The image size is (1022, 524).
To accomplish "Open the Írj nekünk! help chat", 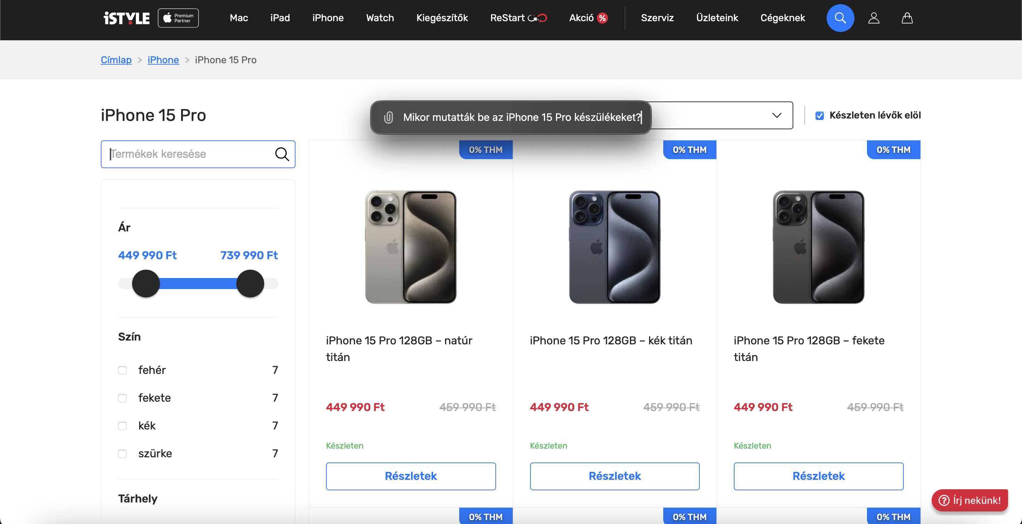I will pyautogui.click(x=970, y=500).
